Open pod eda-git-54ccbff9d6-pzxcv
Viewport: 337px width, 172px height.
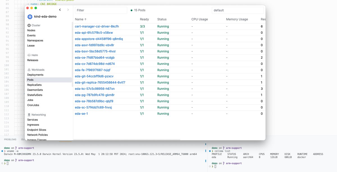pyautogui.click(x=94, y=76)
